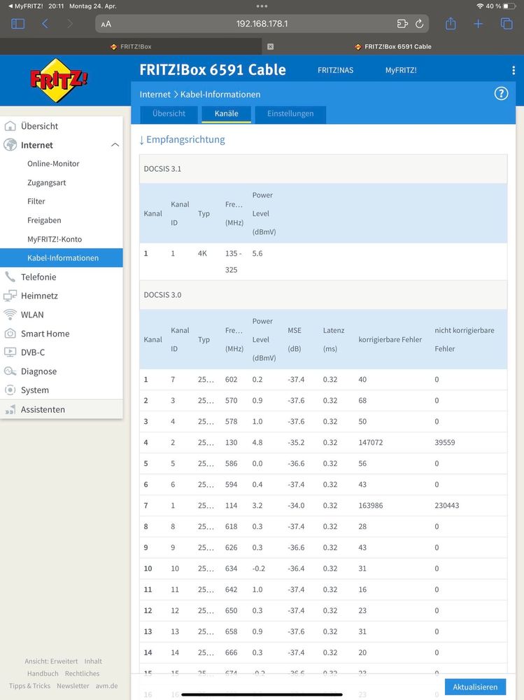Switch to the Übersicht tab

coord(169,114)
